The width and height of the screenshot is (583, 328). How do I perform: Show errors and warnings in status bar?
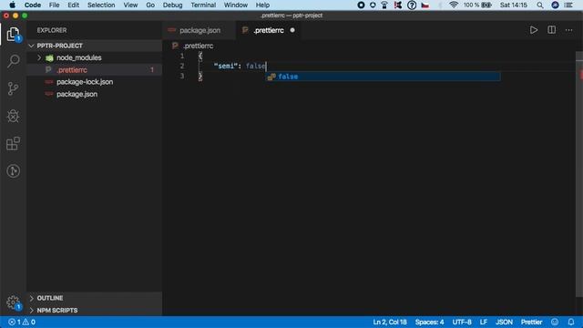coord(22,322)
